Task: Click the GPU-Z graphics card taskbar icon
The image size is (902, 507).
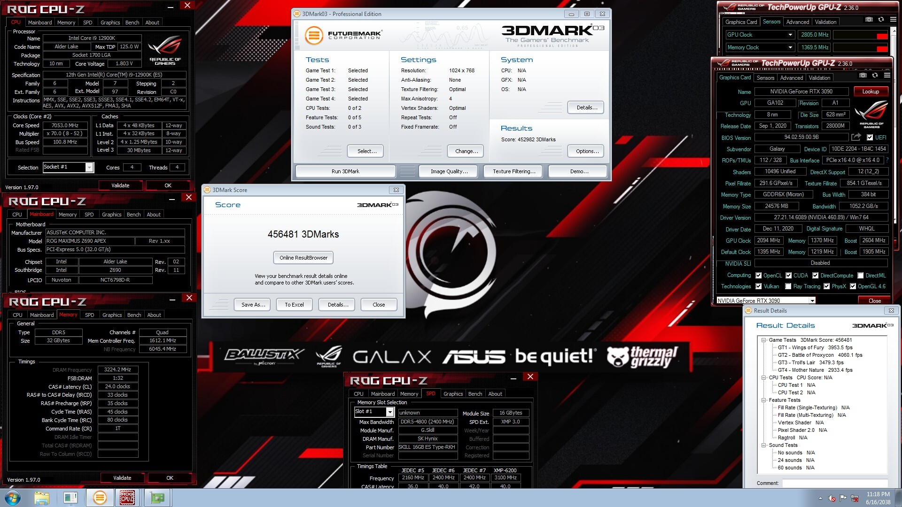Action: coord(157,498)
